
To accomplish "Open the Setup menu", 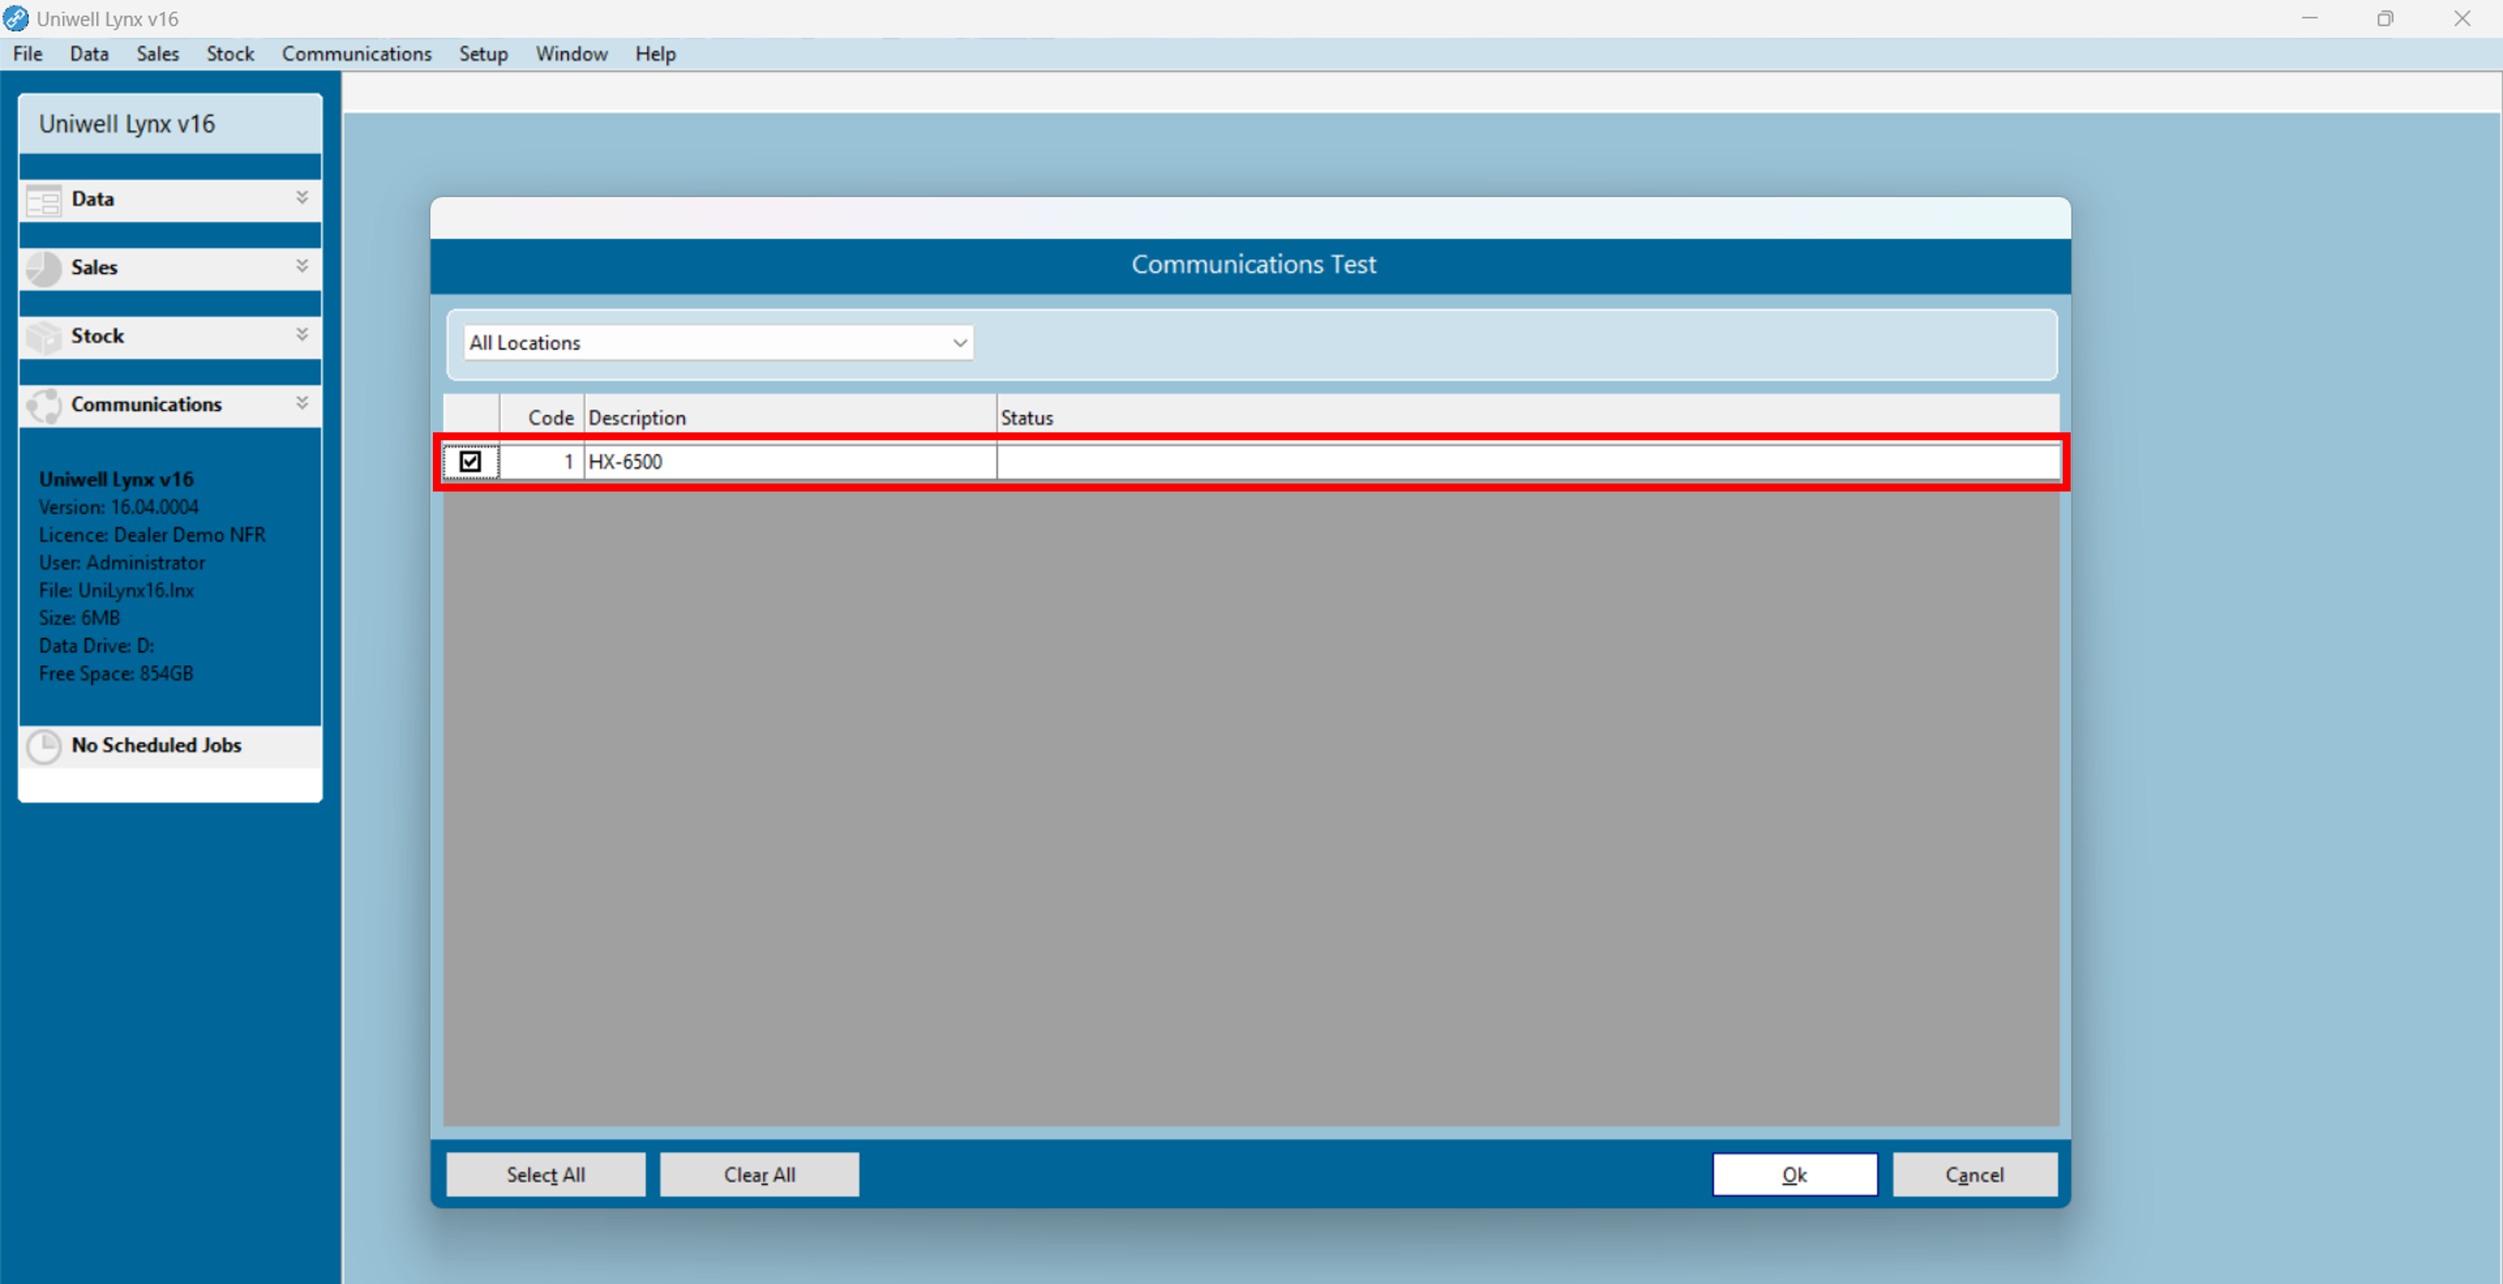I will click(483, 55).
